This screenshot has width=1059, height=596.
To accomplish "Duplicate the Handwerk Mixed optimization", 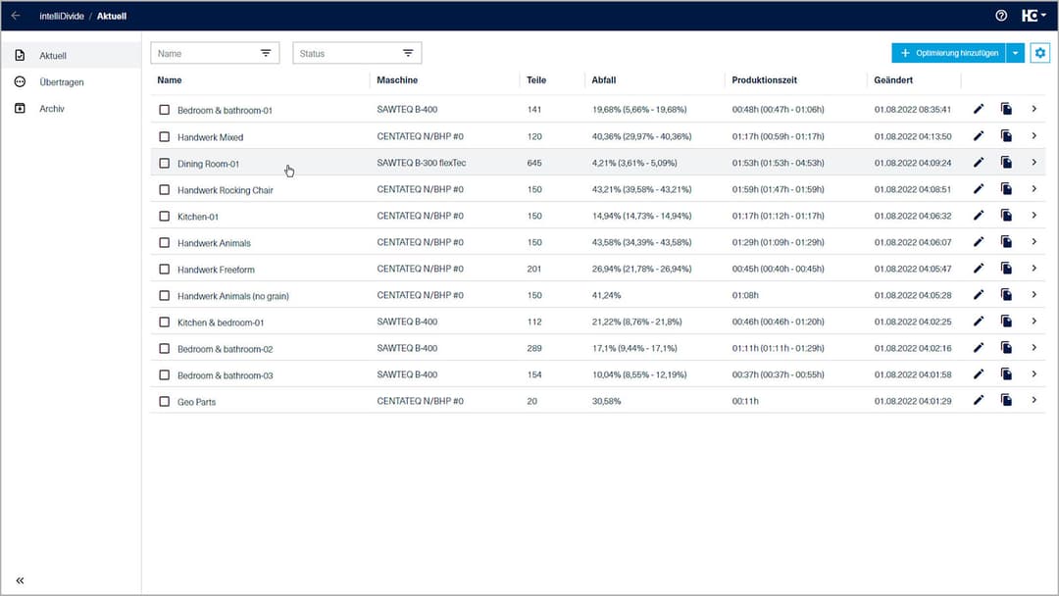I will click(1006, 135).
